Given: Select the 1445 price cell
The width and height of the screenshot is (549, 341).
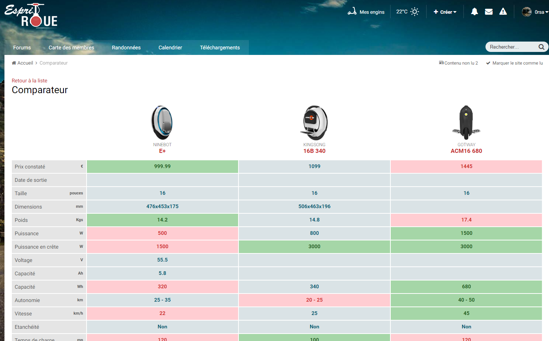Looking at the screenshot, I should pos(466,166).
